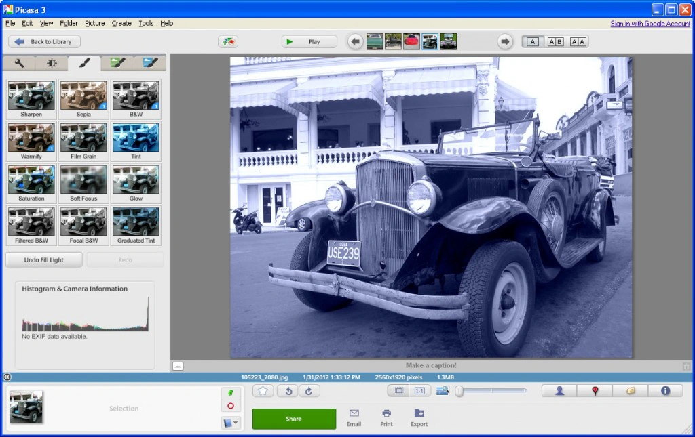
Task: Select duplicate A A compare view
Action: [x=578, y=41]
